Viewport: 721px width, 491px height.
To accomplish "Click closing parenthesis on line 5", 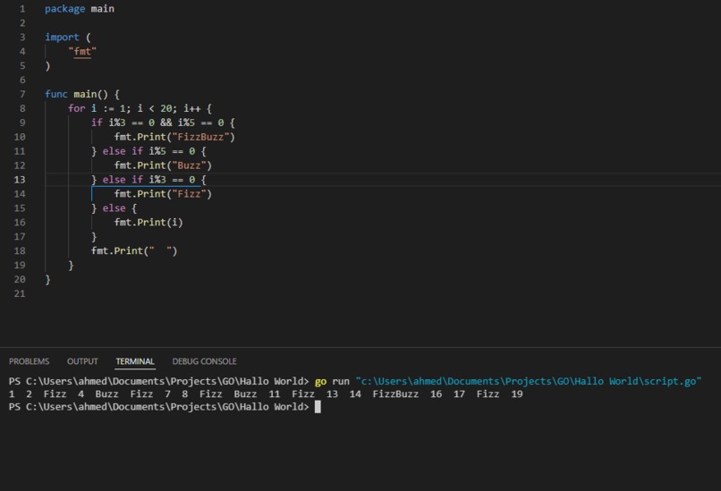I will click(47, 66).
